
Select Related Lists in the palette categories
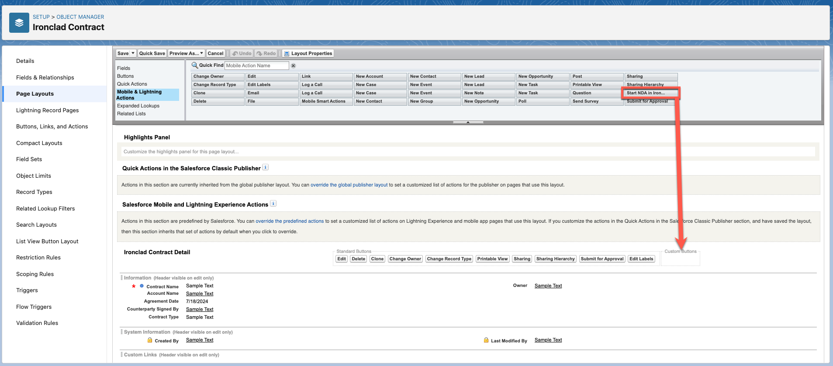131,114
